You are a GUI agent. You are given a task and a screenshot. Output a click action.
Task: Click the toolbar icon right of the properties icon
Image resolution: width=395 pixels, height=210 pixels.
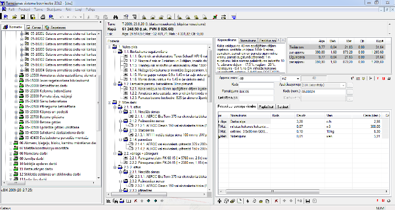(x=134, y=17)
